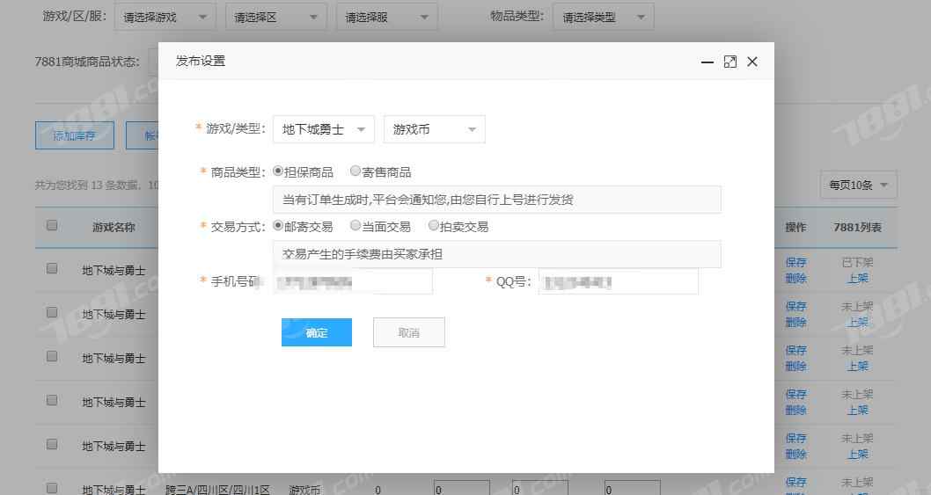Viewport: 931px width, 495px height.
Task: Minimize the 发布设置 dialog
Action: pyautogui.click(x=707, y=62)
